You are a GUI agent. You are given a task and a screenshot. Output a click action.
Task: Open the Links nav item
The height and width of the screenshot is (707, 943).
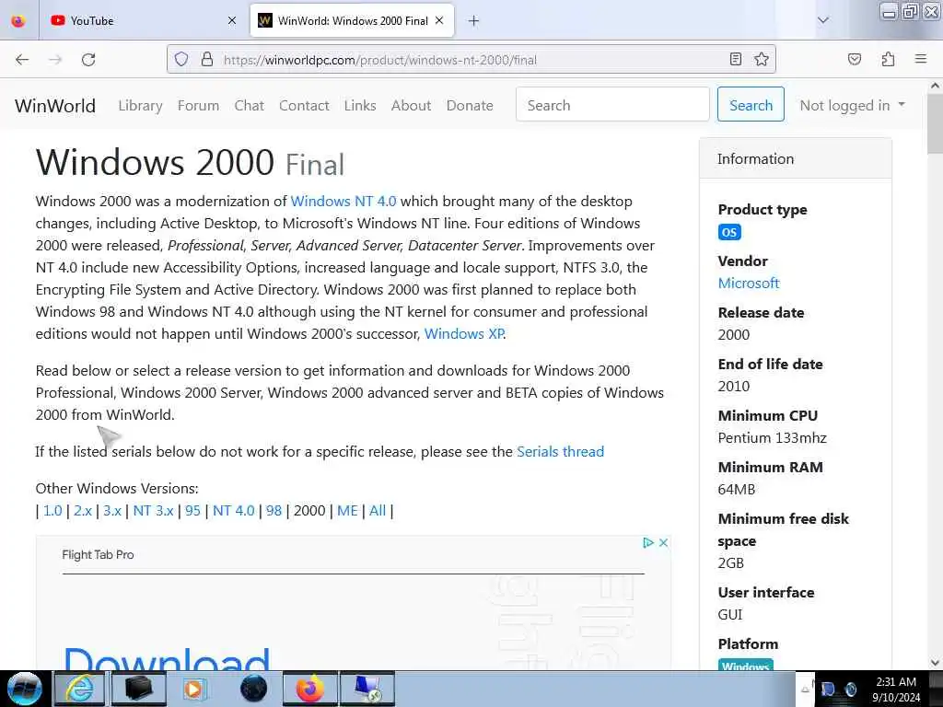click(360, 105)
